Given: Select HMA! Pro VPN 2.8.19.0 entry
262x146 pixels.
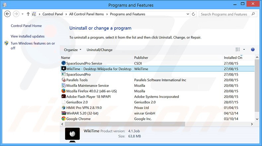Looking at the screenshot, I should point(84,108).
